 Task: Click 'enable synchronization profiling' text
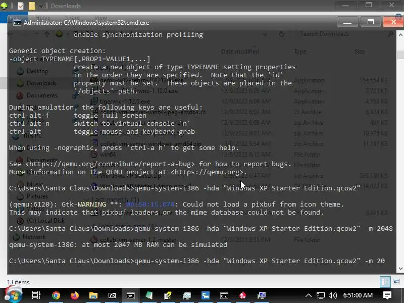(138, 34)
